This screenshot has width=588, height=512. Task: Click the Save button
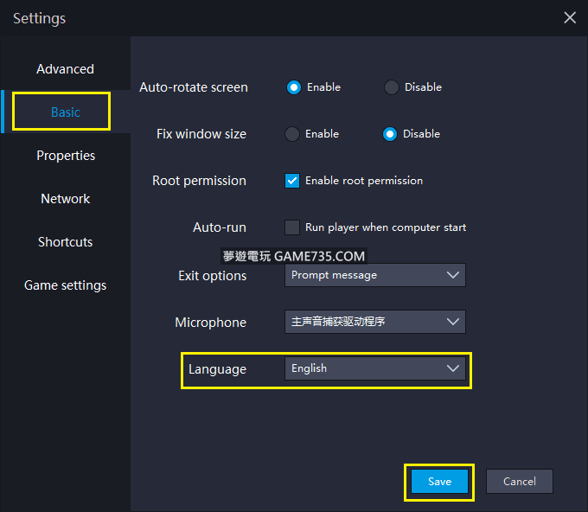coord(439,482)
